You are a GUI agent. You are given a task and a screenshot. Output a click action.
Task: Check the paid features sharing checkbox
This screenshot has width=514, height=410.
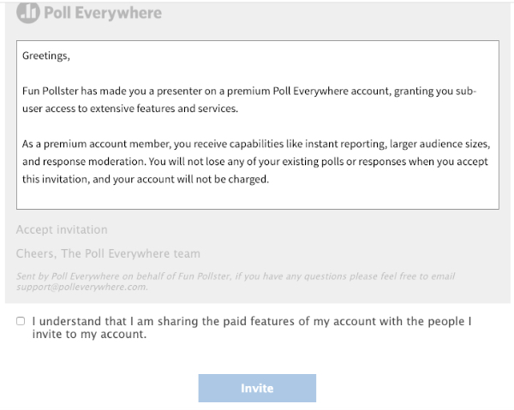(x=21, y=321)
